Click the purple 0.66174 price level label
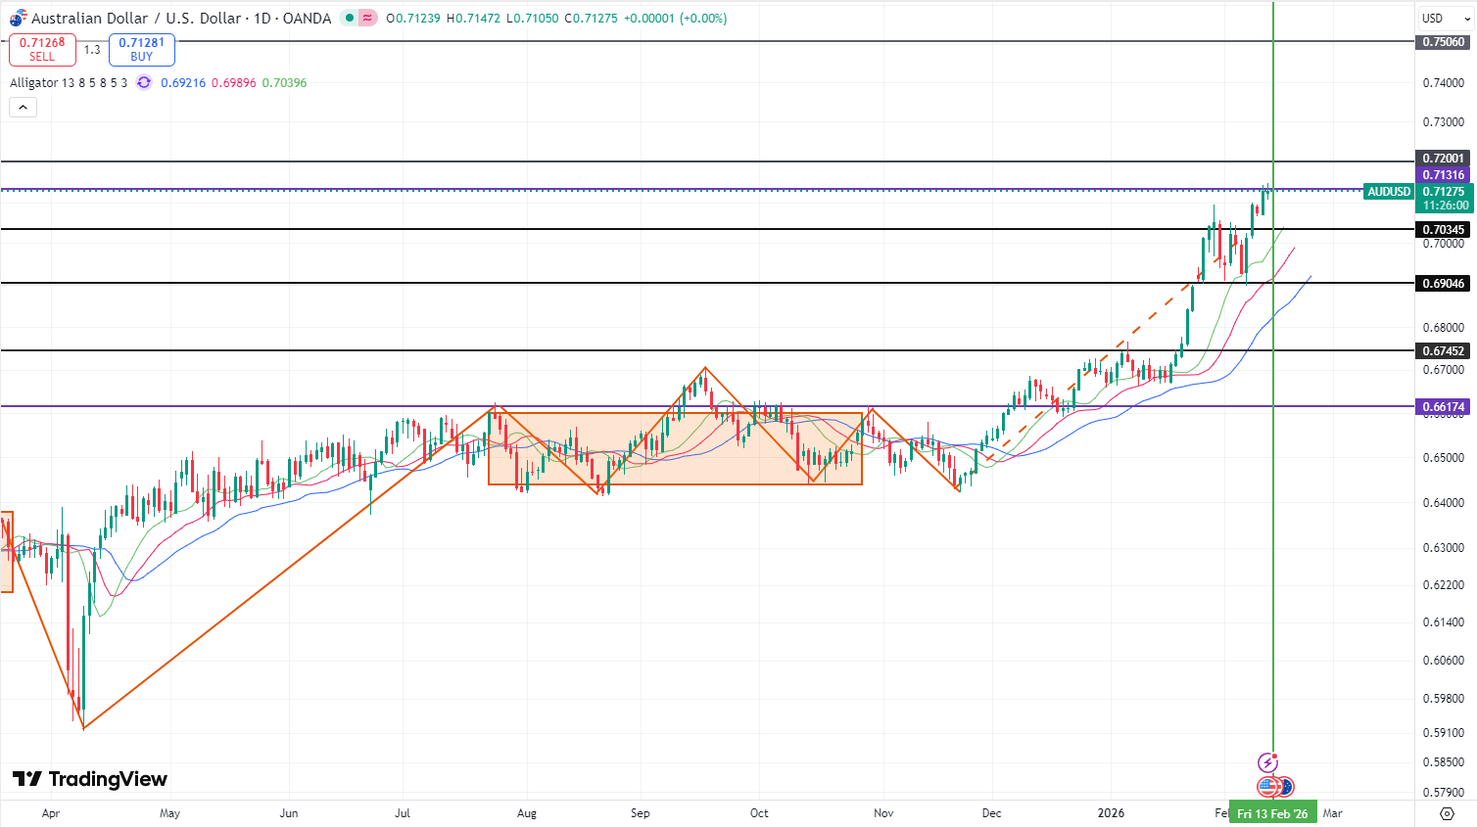 (x=1444, y=407)
